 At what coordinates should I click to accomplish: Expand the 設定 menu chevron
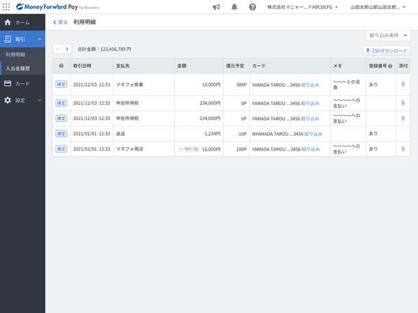(39, 100)
